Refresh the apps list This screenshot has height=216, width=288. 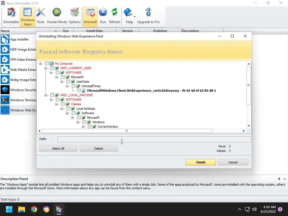coord(114,16)
